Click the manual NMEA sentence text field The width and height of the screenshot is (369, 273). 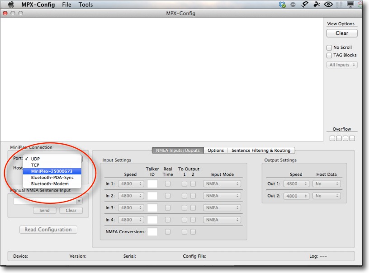(45, 201)
